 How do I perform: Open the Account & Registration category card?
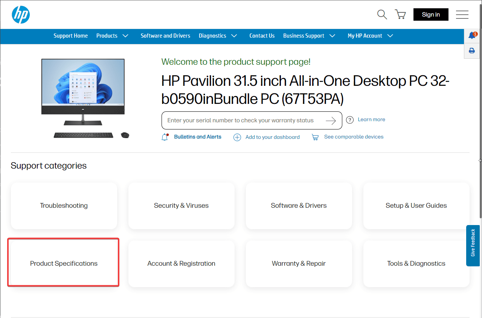pyautogui.click(x=182, y=264)
